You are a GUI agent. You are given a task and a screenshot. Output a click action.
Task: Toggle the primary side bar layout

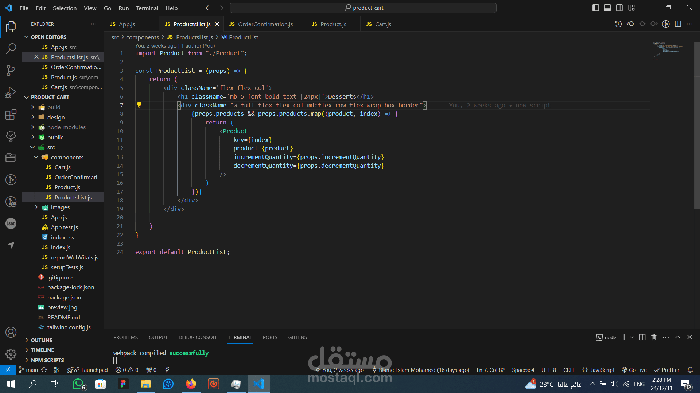596,8
